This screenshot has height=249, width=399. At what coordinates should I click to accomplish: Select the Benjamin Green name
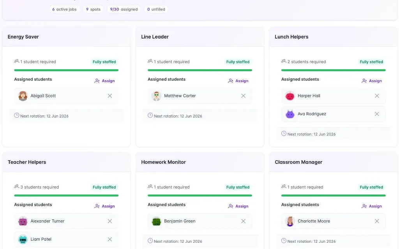click(180, 221)
